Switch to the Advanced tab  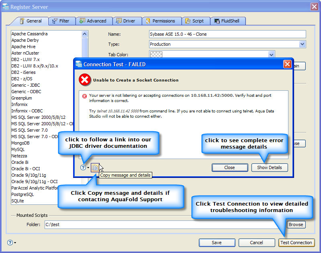tap(93, 21)
